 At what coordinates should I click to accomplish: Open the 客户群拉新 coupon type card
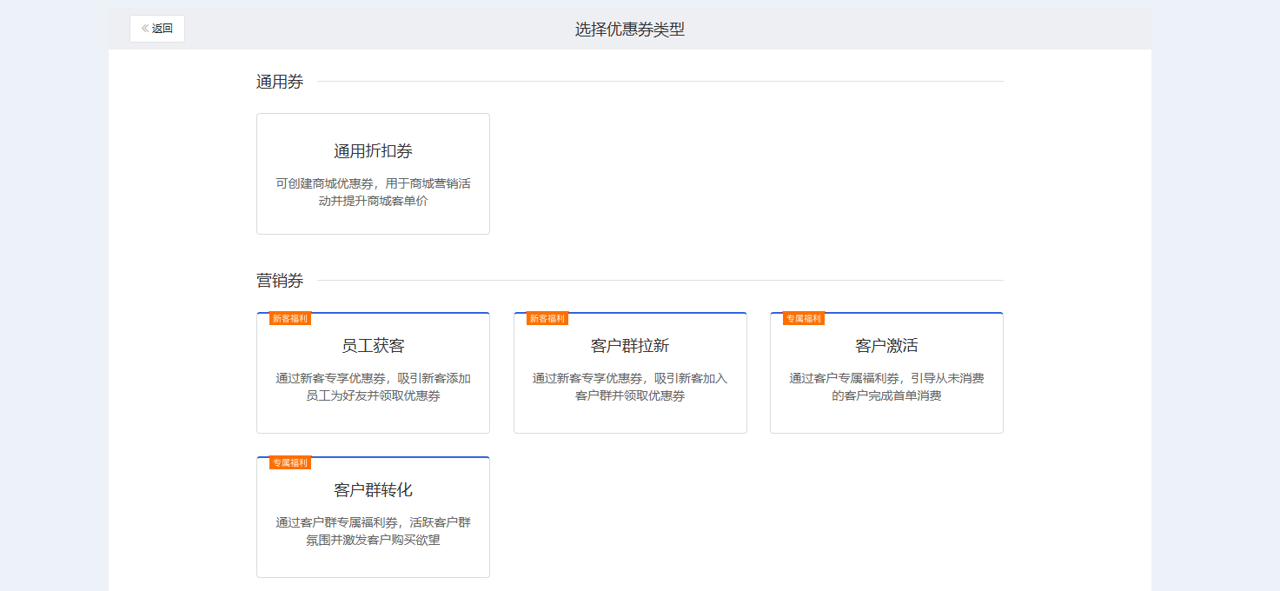(630, 373)
